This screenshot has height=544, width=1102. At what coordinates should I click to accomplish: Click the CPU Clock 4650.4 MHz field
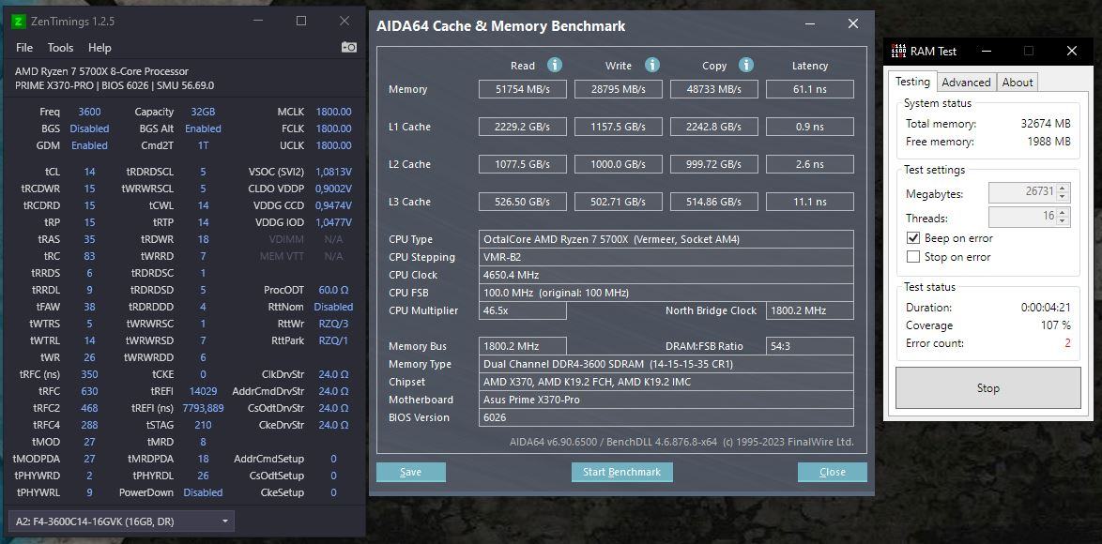point(666,275)
